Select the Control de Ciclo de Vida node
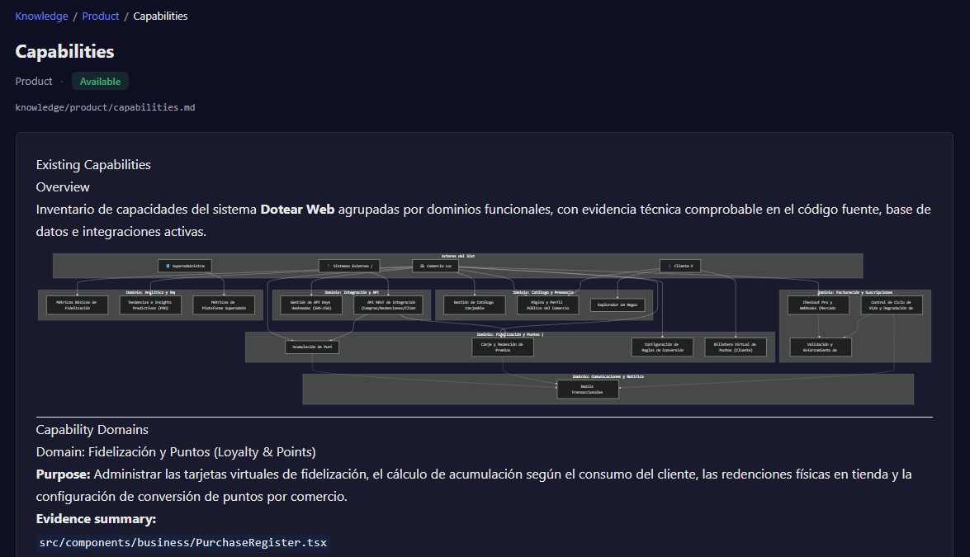970x557 pixels. pos(892,304)
